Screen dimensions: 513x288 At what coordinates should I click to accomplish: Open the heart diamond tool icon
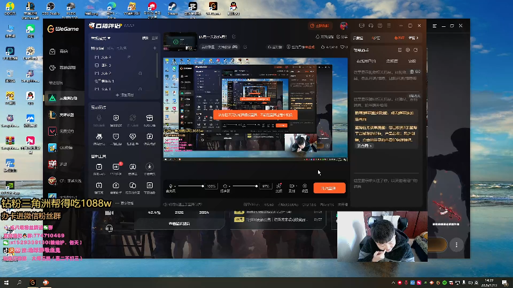click(133, 136)
